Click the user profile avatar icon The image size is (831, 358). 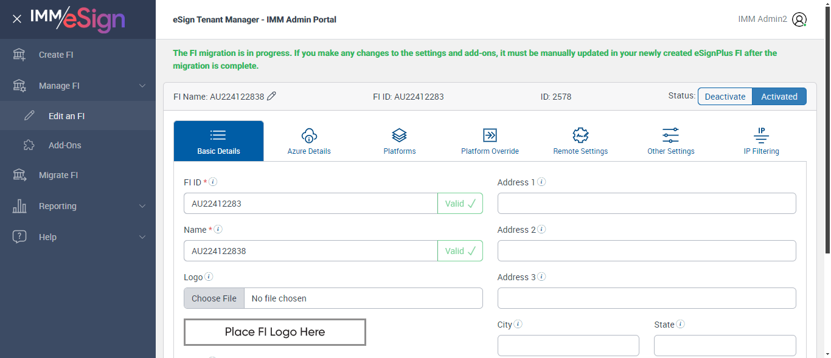(799, 19)
